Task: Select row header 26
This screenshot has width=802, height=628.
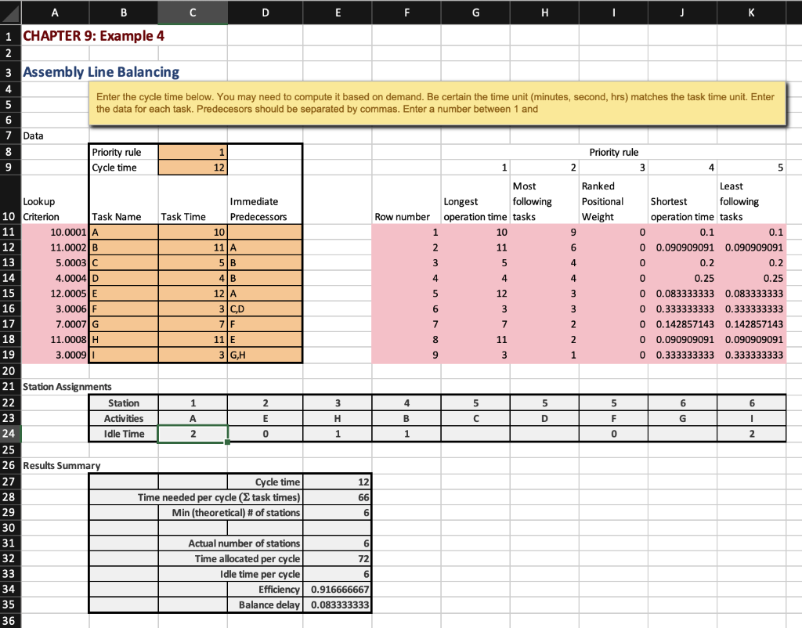Action: [x=8, y=465]
